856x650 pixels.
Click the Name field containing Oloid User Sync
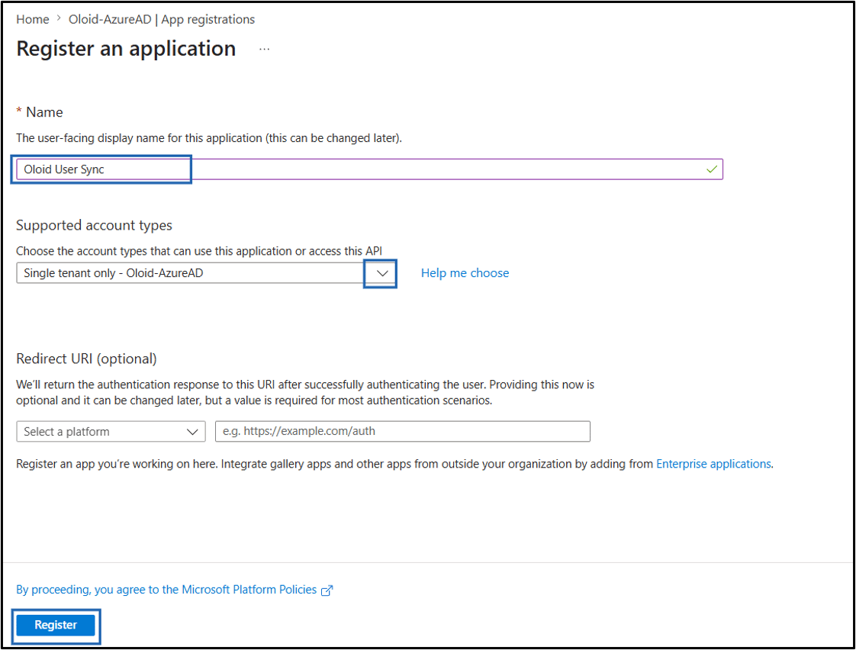click(x=369, y=169)
